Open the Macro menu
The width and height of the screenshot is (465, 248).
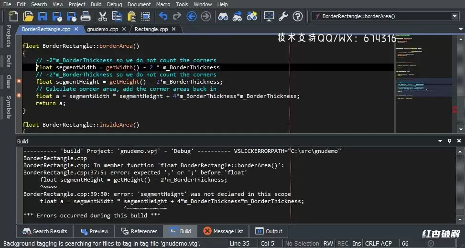coord(163,4)
